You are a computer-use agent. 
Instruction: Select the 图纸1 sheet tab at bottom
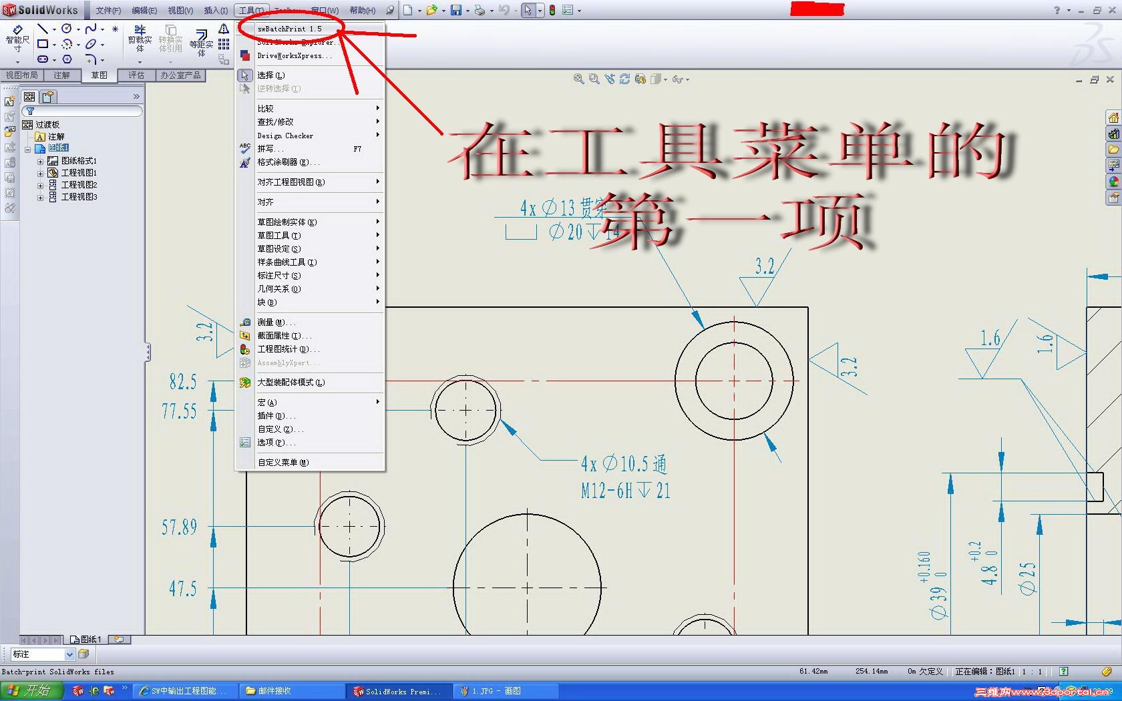coord(85,640)
